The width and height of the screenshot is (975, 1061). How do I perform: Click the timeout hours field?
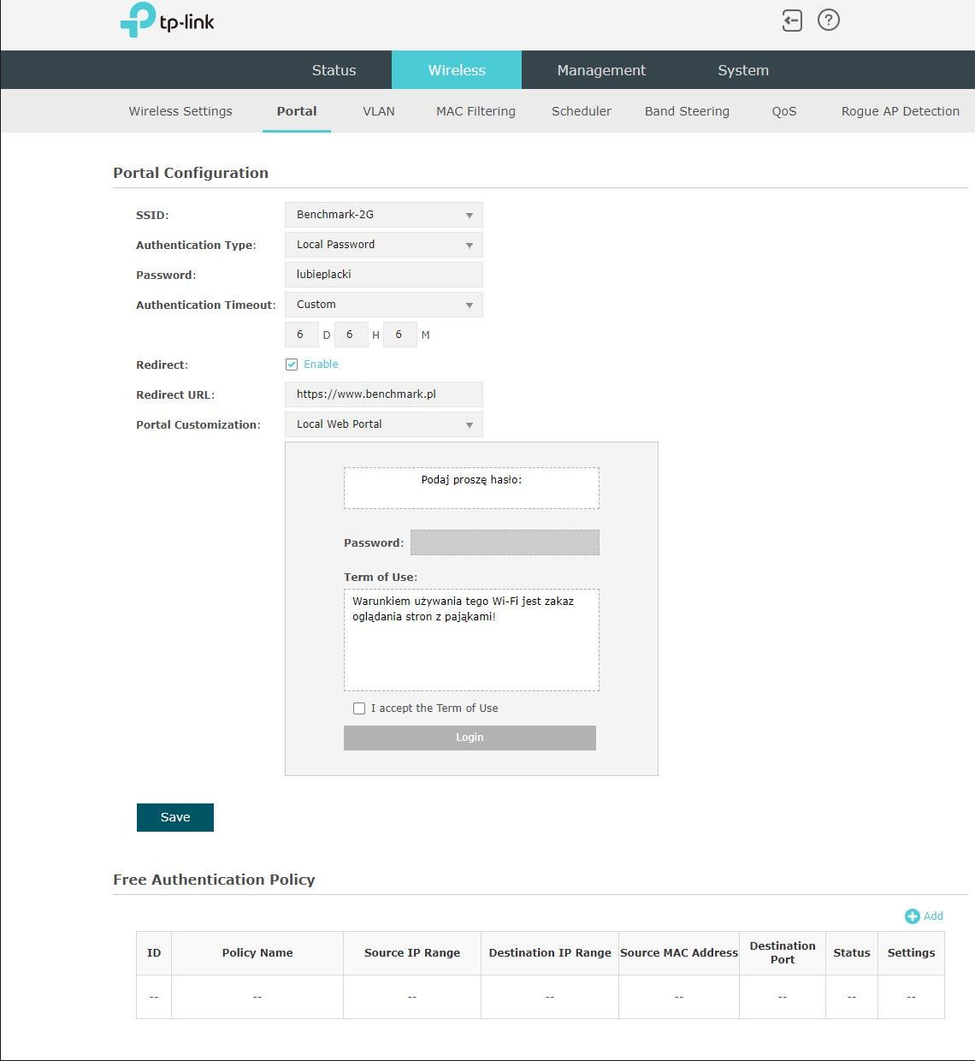click(352, 335)
